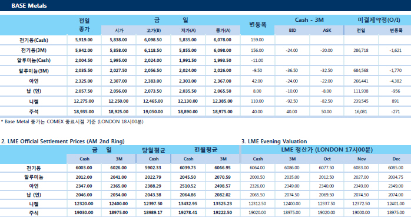The image size is (411, 217).
Task: Select the 전일 종가 column header
Action: (84, 25)
